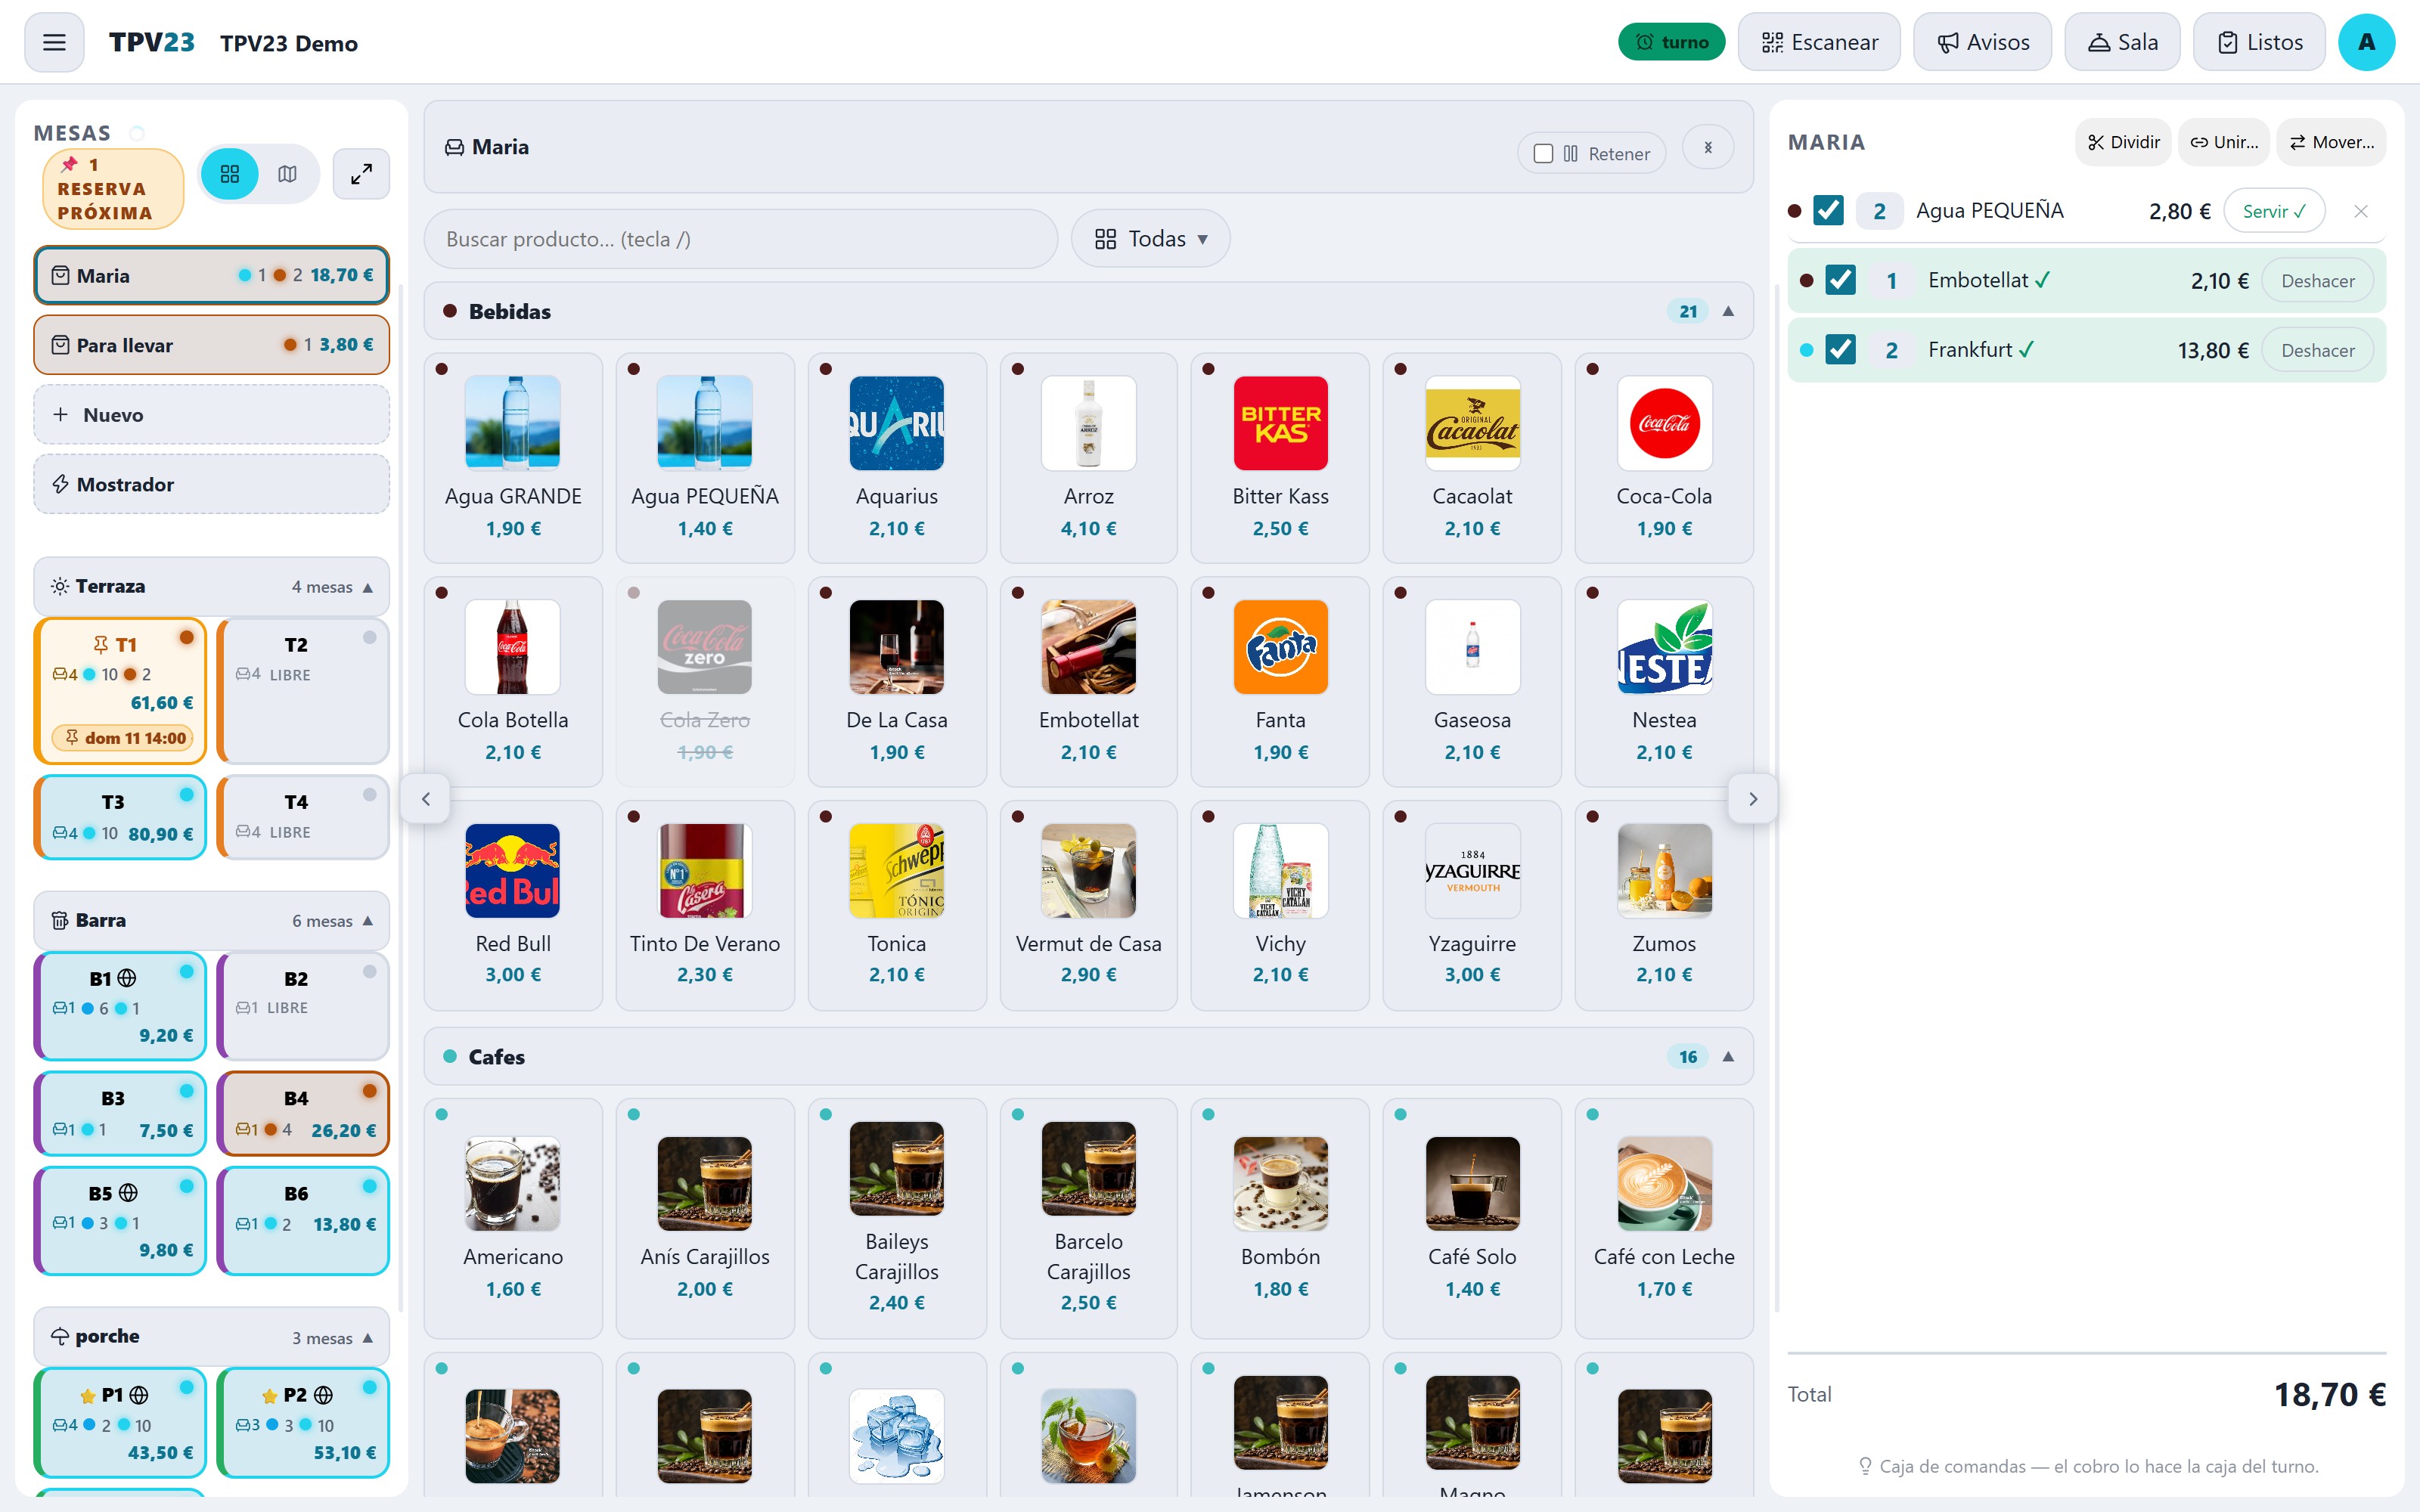The height and width of the screenshot is (1512, 2420).
Task: Uncheck the Embotellat line checkbox
Action: 1840,280
